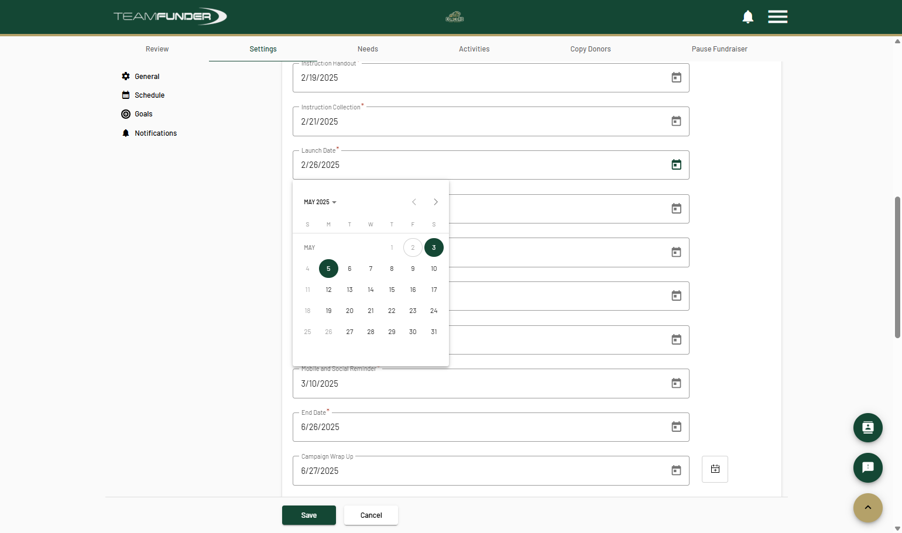This screenshot has width=902, height=533.
Task: Select Notifications in settings sidebar
Action: [149, 133]
